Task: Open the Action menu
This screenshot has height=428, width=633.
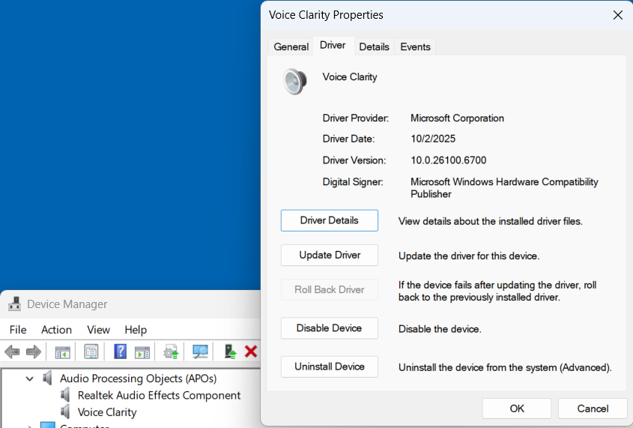Action: [56, 330]
